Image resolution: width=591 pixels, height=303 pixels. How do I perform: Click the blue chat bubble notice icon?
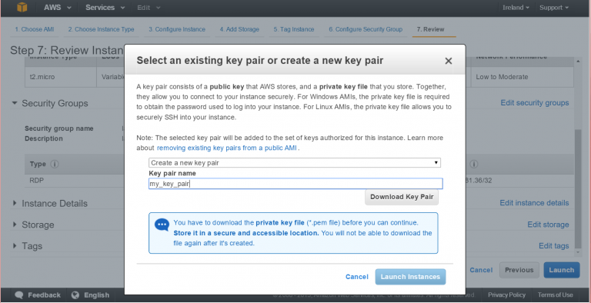point(162,225)
